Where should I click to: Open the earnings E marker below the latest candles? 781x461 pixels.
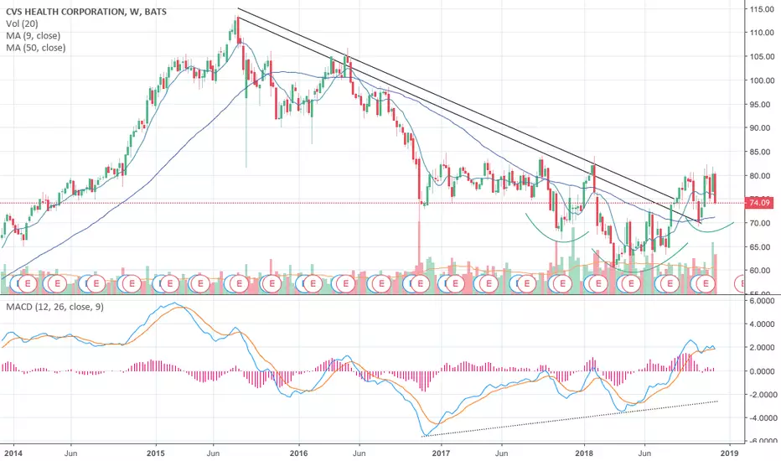coord(706,283)
